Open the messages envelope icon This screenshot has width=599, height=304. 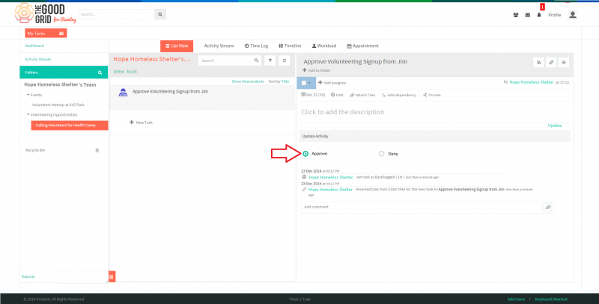coord(528,15)
